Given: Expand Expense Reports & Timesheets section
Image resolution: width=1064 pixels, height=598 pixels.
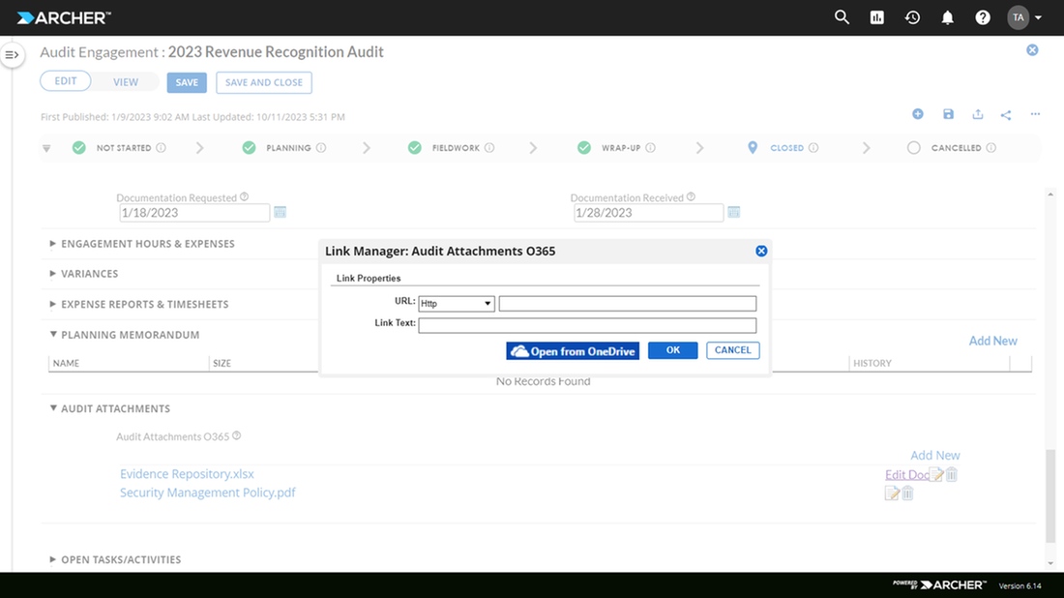Looking at the screenshot, I should pos(52,304).
